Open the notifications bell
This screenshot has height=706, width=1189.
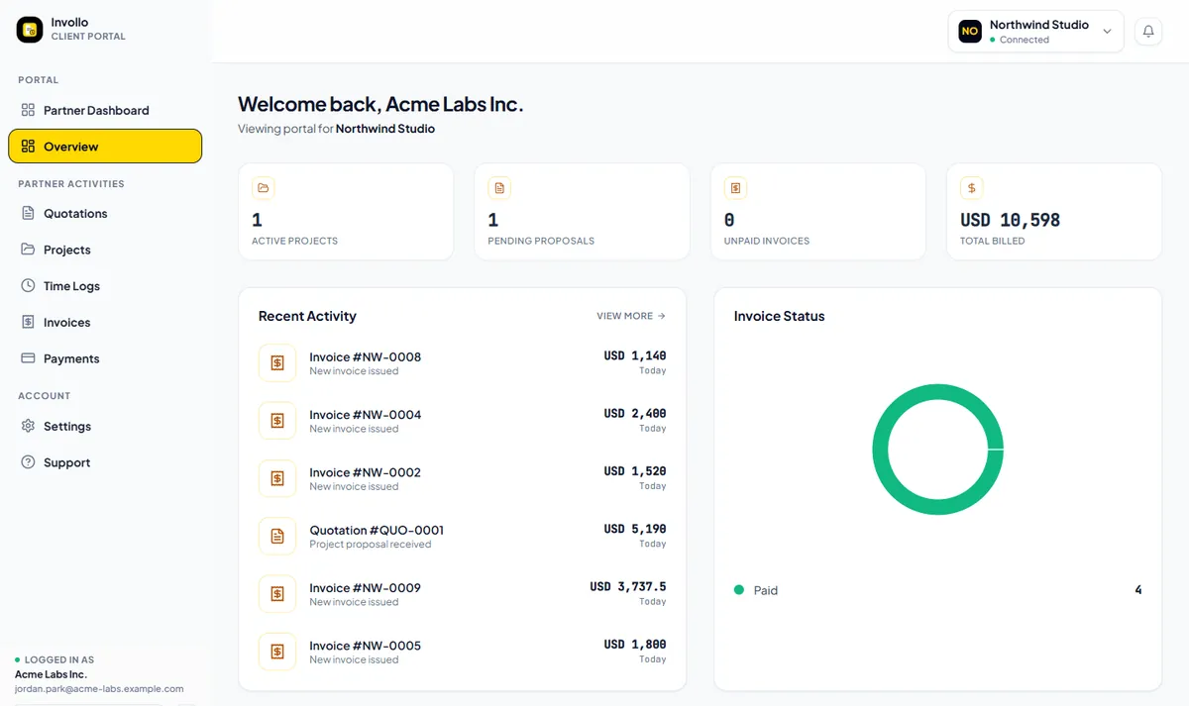coord(1148,32)
